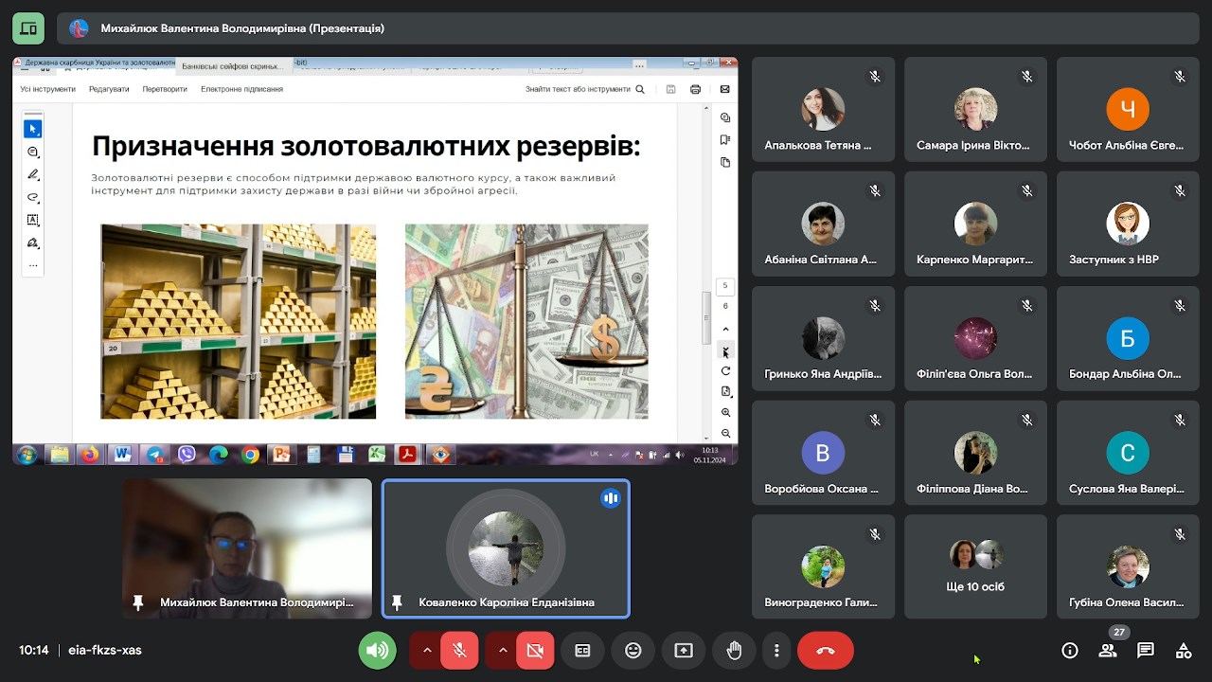Image resolution: width=1212 pixels, height=682 pixels.
Task: Start presenting your screen
Action: [x=683, y=651]
